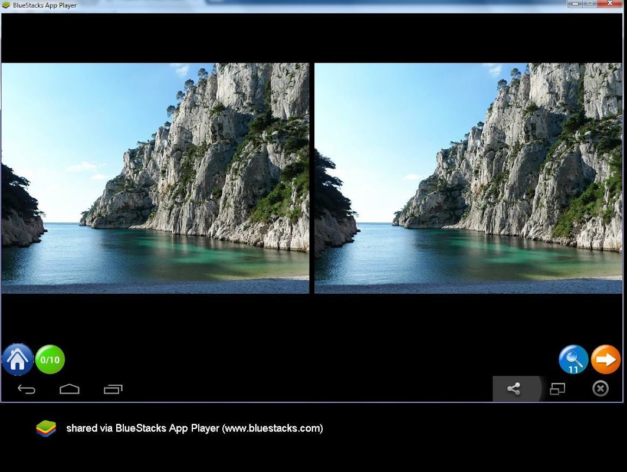Click the www.bluestacks.com shared via text
The image size is (627, 472).
tap(195, 428)
